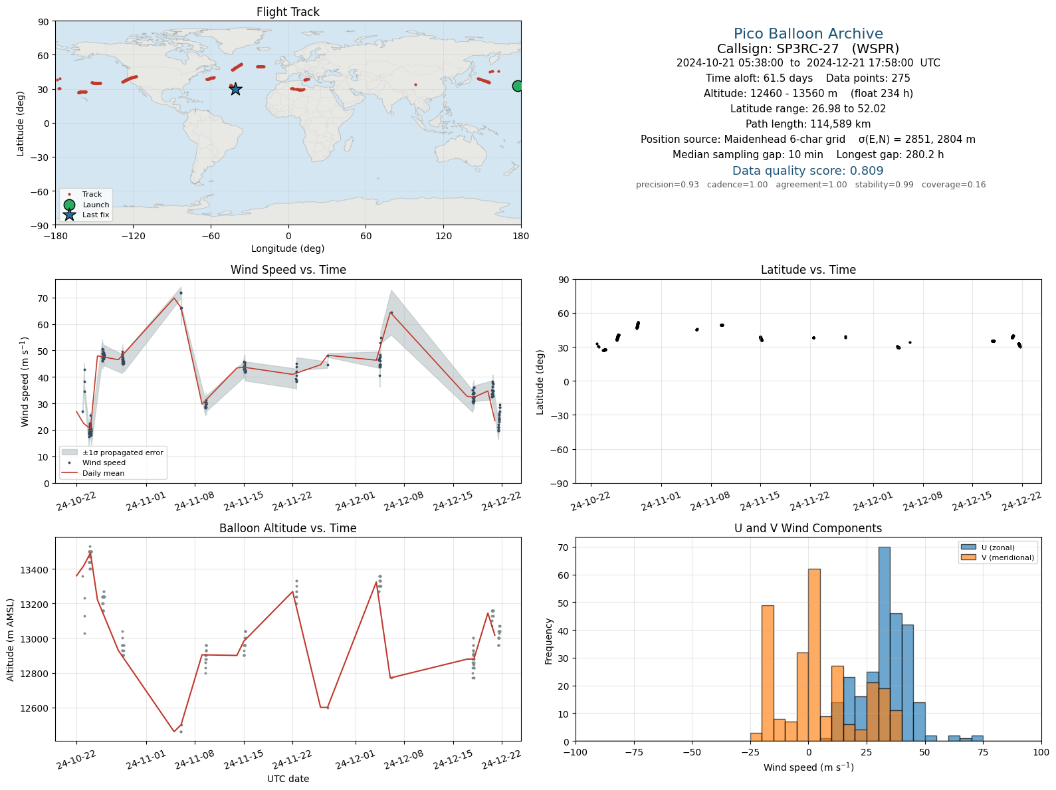This screenshot has height=790, width=1056.
Task: Select the "12600" altitude tick label
Action: 35,708
